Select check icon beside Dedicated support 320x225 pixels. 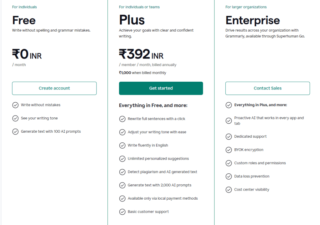point(229,136)
